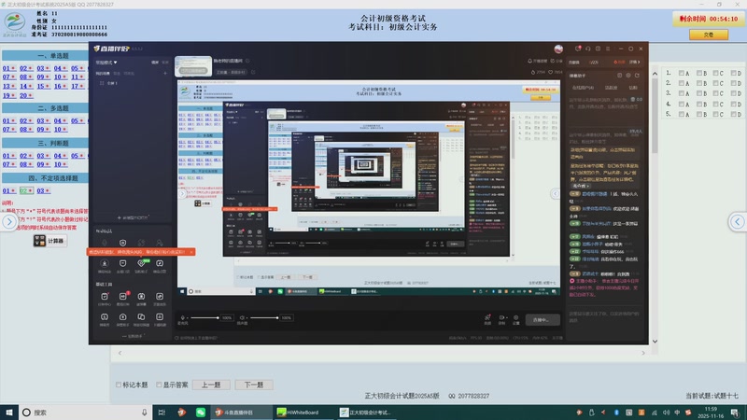This screenshot has width=747, height=420.
Task: Click the Windows taskbar search box
Action: [x=85, y=413]
